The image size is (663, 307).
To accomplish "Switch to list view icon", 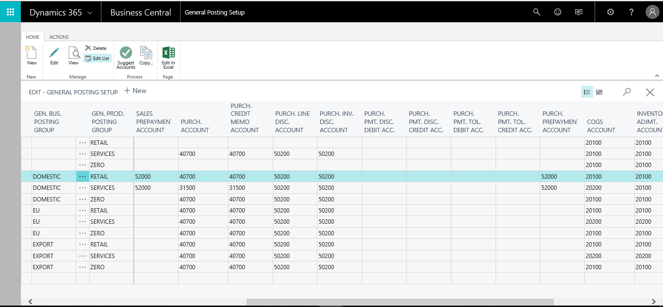I will tap(587, 92).
